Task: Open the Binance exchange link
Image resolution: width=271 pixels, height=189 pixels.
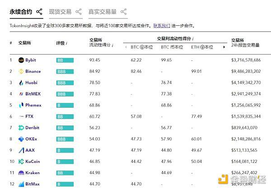Action: click(x=33, y=71)
